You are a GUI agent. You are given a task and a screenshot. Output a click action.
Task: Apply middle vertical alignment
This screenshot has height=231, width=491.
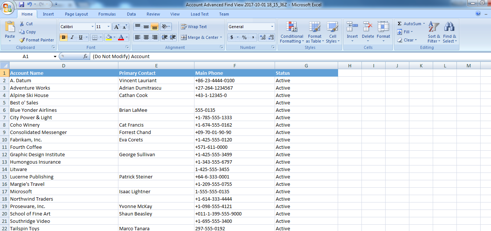[x=146, y=27]
